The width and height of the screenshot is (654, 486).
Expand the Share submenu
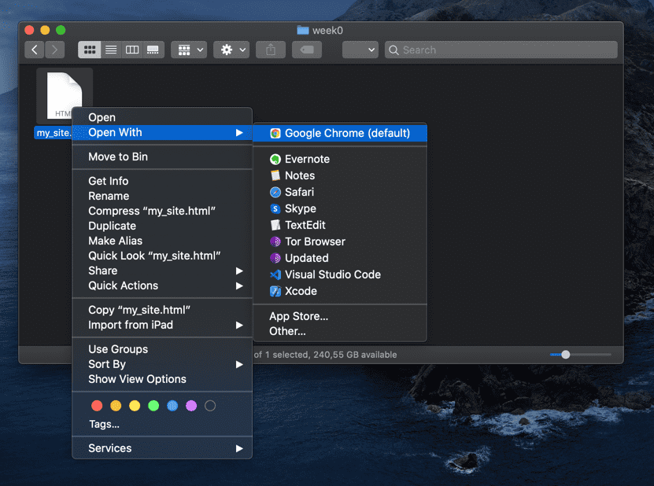click(x=162, y=271)
